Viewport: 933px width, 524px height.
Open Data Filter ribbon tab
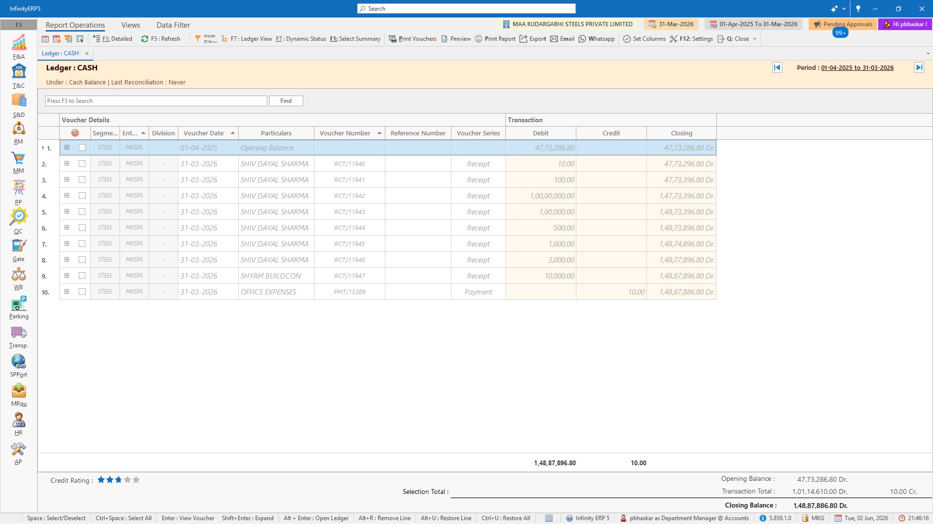173,25
